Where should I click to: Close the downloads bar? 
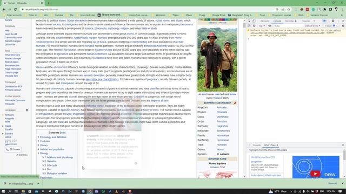coord(342,183)
